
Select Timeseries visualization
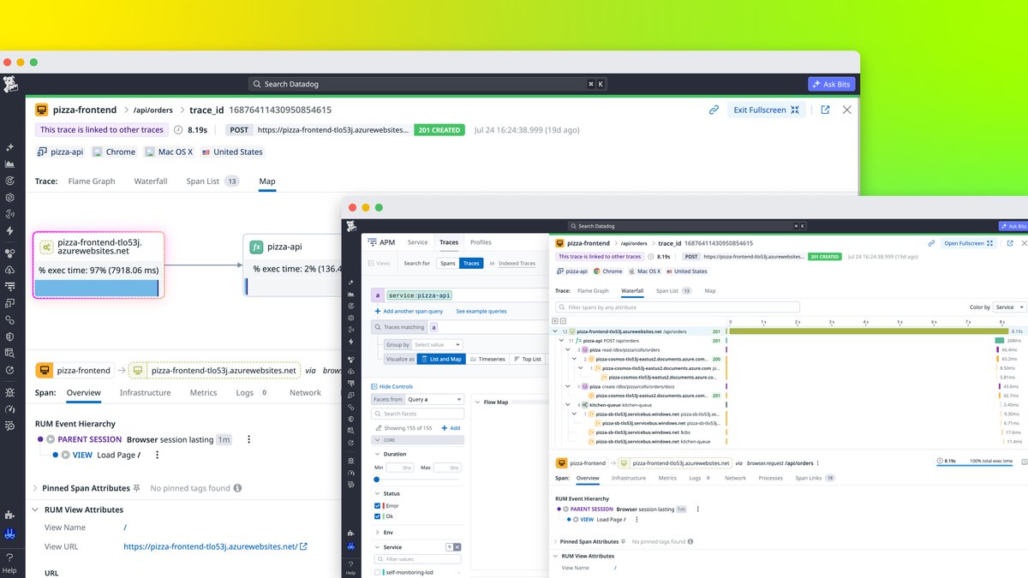[487, 359]
